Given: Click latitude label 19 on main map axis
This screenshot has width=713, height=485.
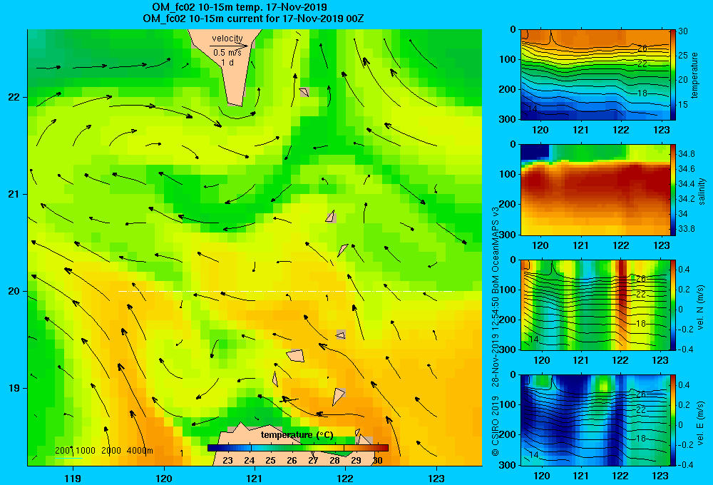Looking at the screenshot, I should tap(14, 388).
